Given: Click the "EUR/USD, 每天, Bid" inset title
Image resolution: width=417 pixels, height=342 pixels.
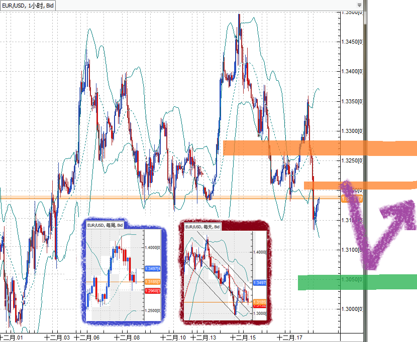Looking at the screenshot, I should coord(202,227).
